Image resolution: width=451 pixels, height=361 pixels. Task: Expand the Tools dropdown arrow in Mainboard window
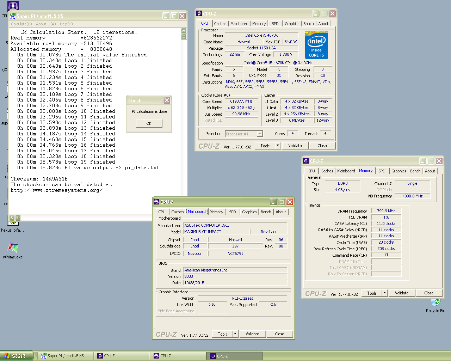click(235, 334)
